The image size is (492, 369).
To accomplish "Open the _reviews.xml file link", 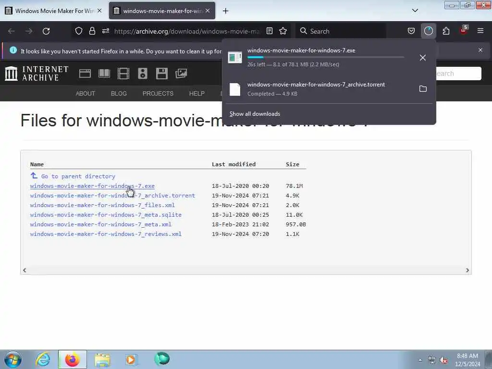I will (x=106, y=234).
